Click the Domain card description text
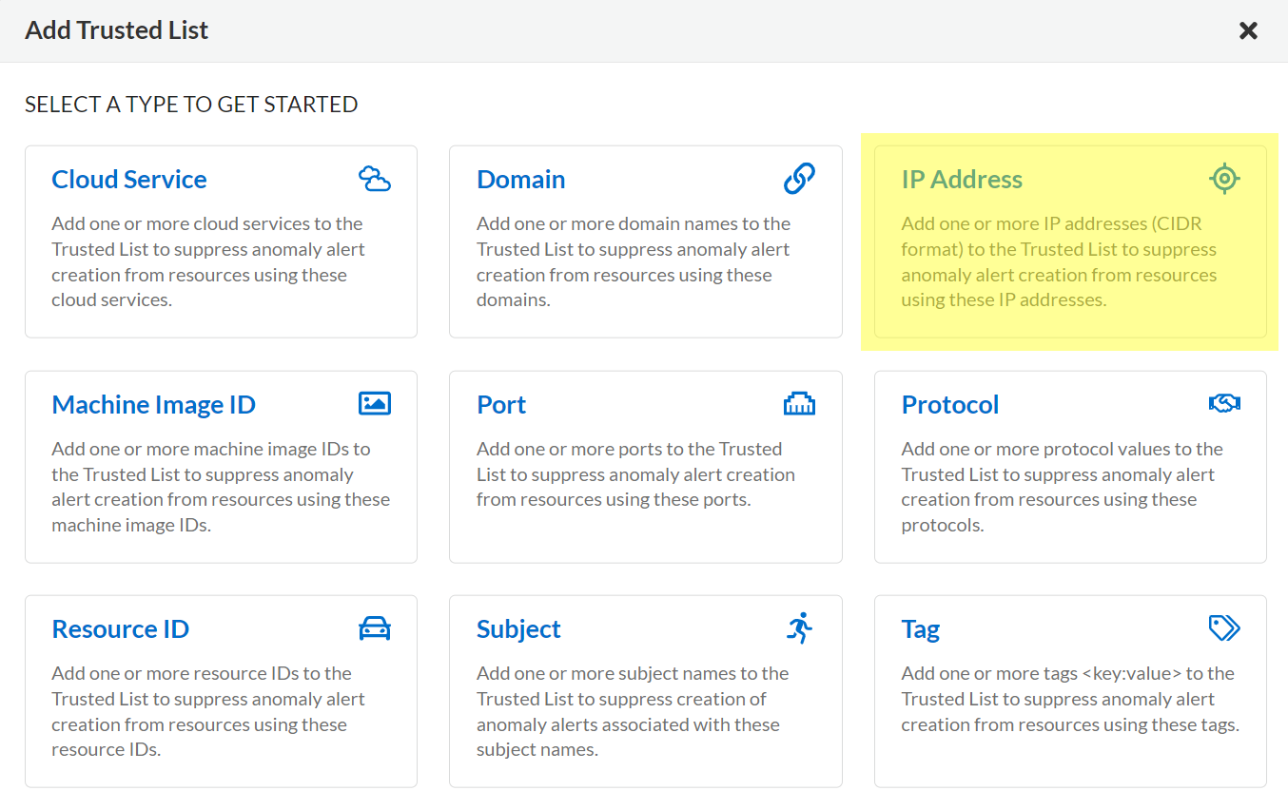Image resolution: width=1288 pixels, height=810 pixels. 634,261
